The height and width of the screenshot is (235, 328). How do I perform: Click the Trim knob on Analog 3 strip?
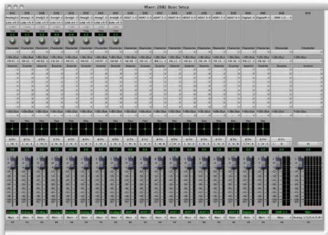(42, 41)
